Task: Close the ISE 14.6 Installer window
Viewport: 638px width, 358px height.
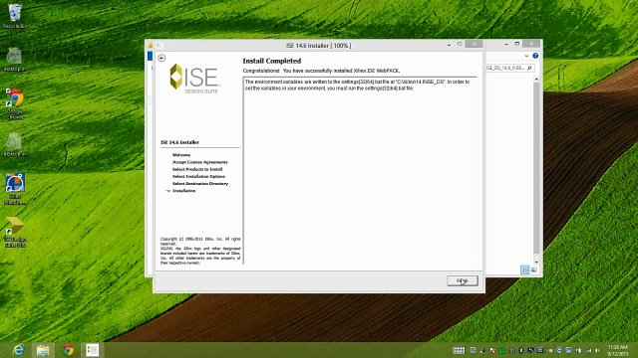Action: click(475, 44)
